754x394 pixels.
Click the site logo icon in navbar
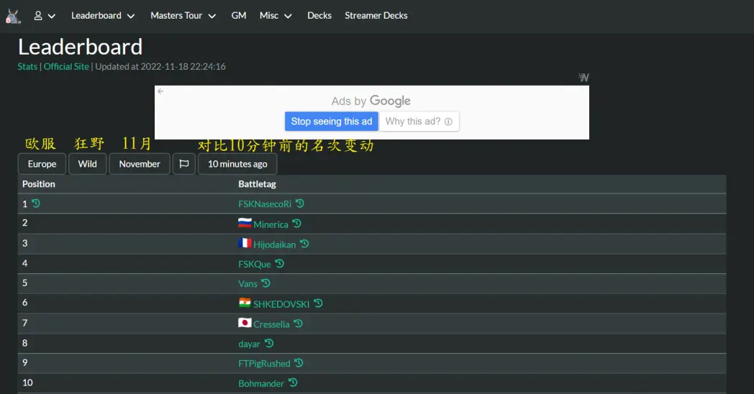pyautogui.click(x=13, y=16)
